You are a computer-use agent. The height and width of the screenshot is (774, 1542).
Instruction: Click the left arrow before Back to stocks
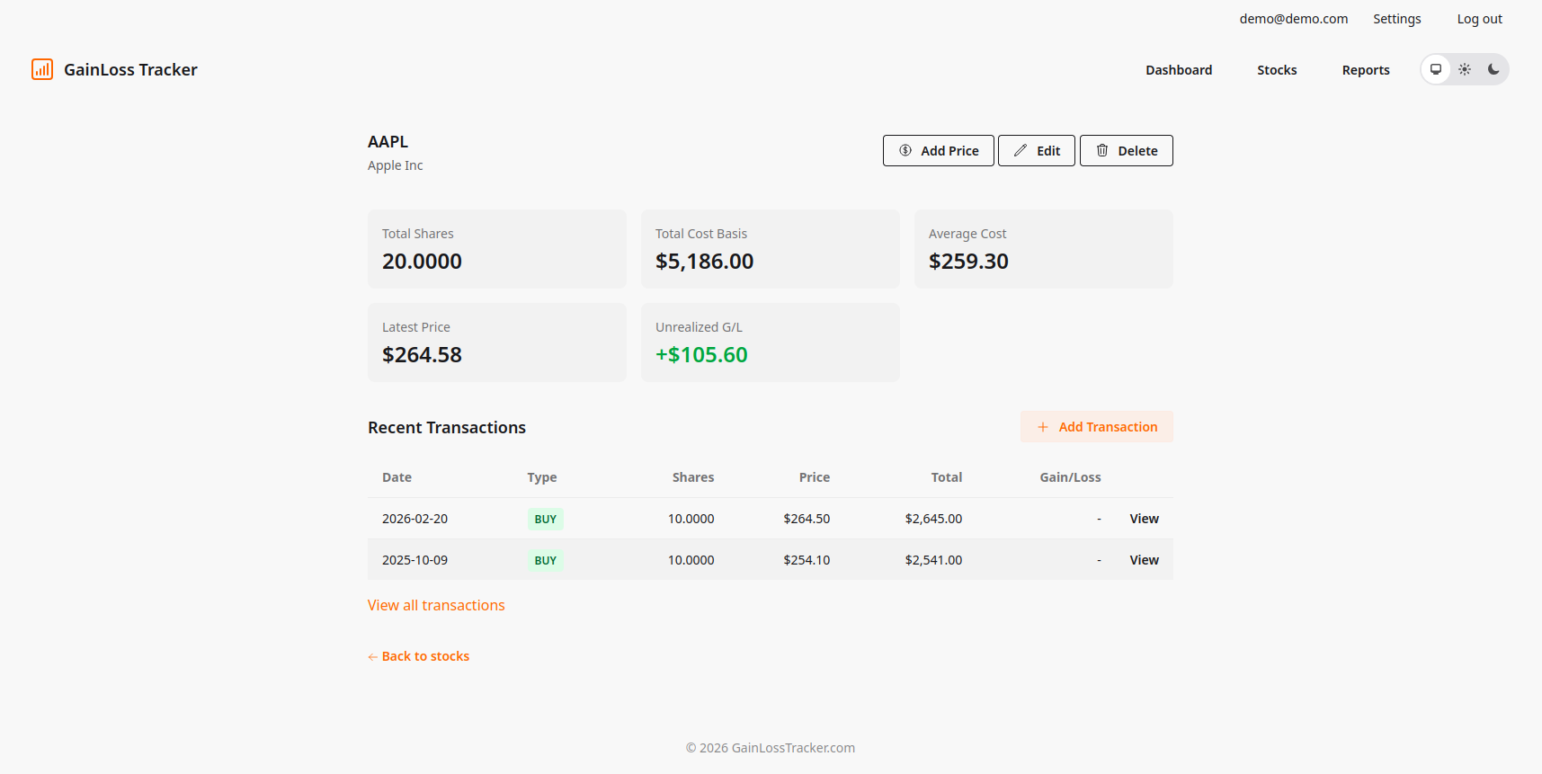tap(372, 657)
